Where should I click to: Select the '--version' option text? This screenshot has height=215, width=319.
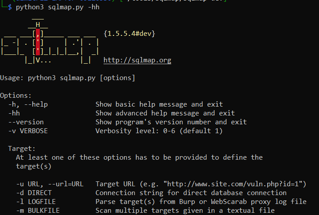[26, 122]
